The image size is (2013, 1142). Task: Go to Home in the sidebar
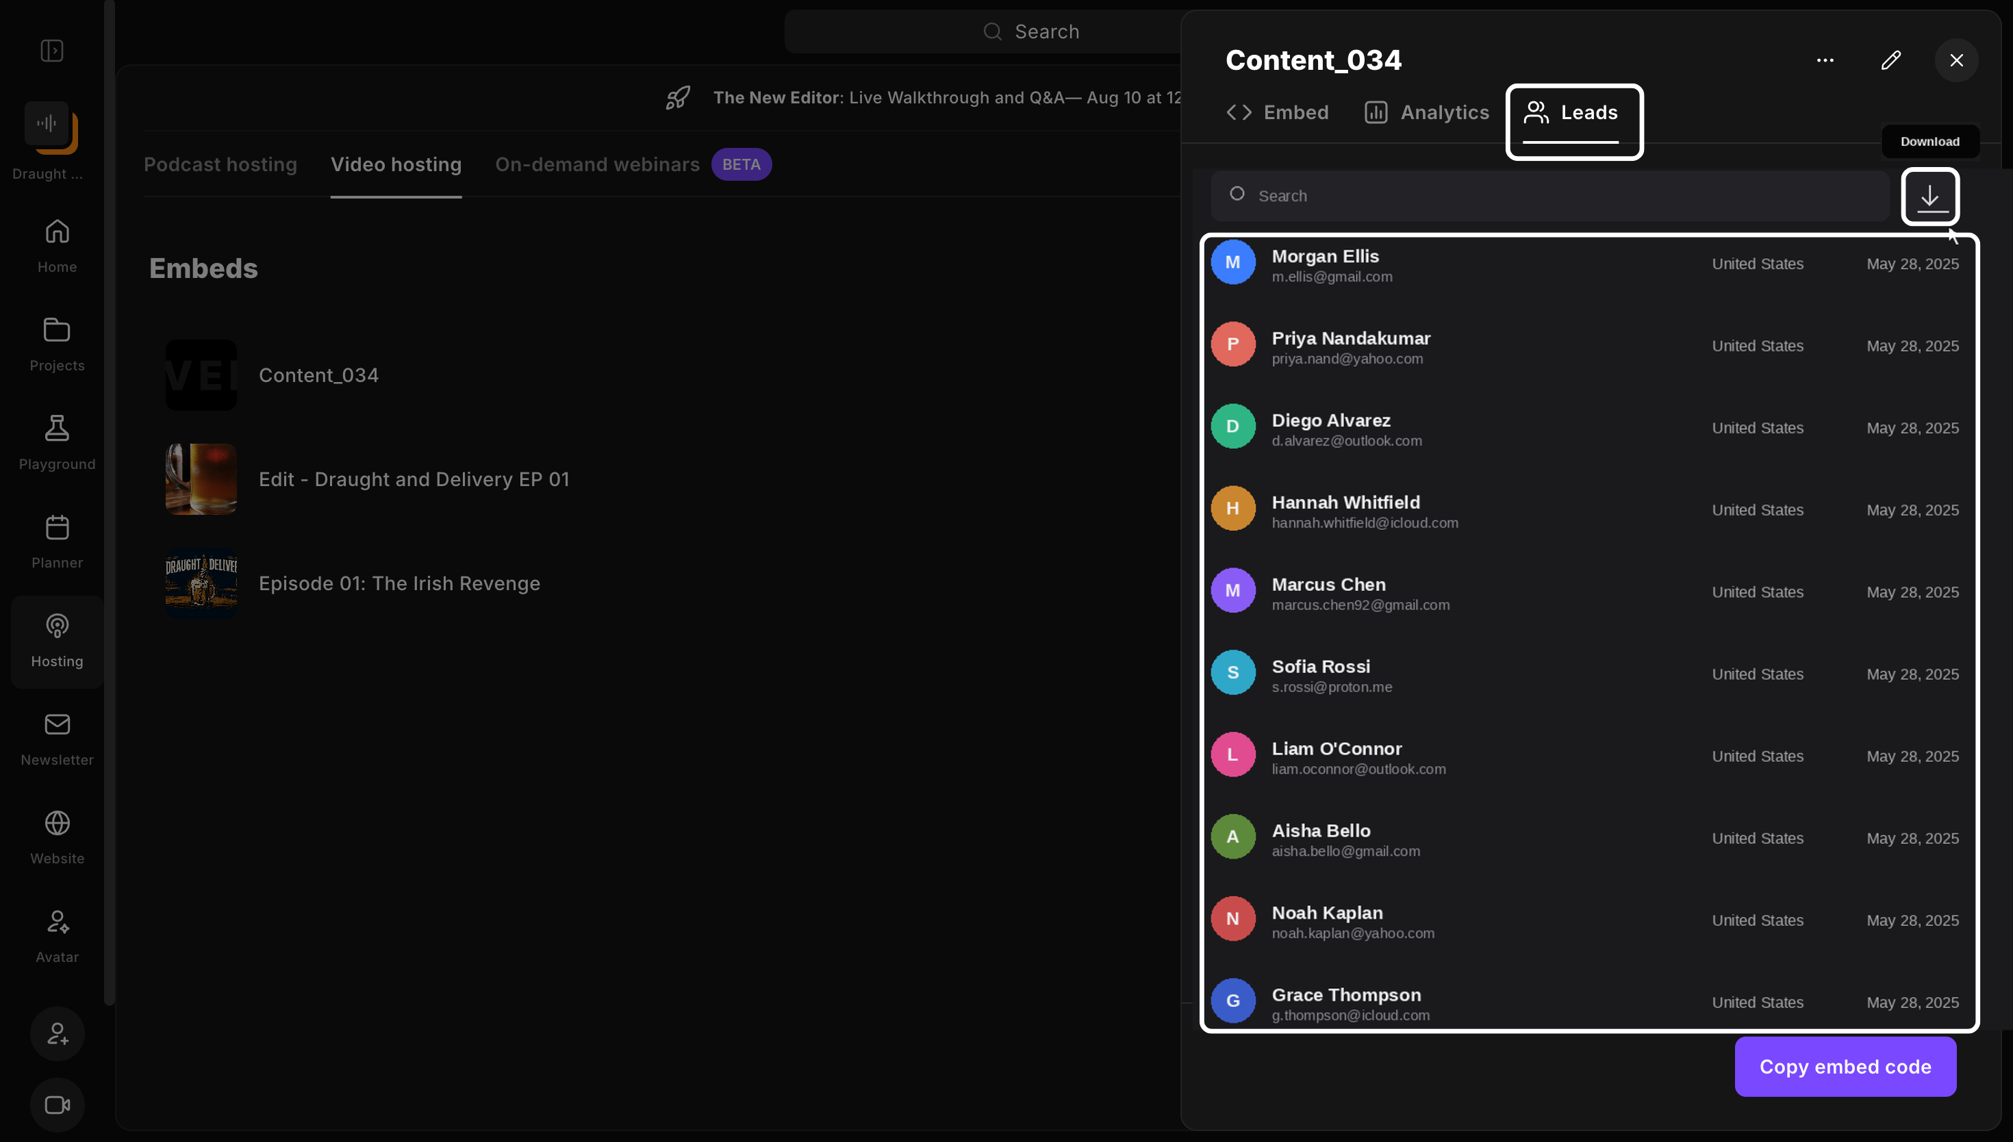[58, 246]
